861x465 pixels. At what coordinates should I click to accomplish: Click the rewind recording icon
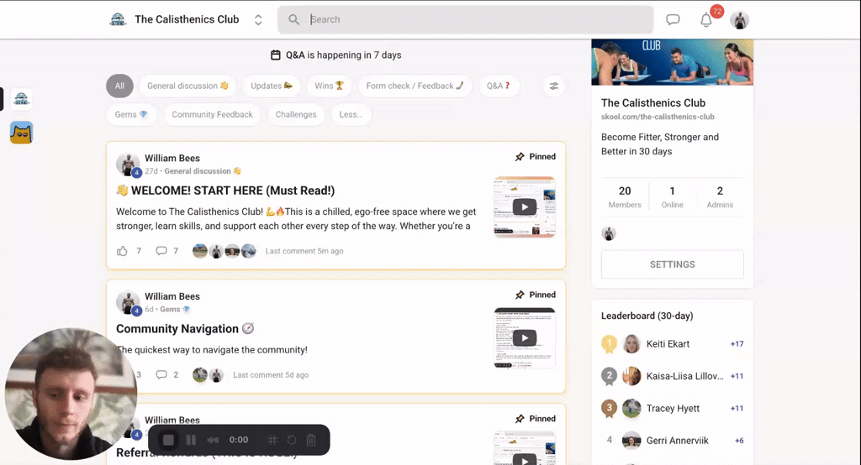click(x=213, y=440)
